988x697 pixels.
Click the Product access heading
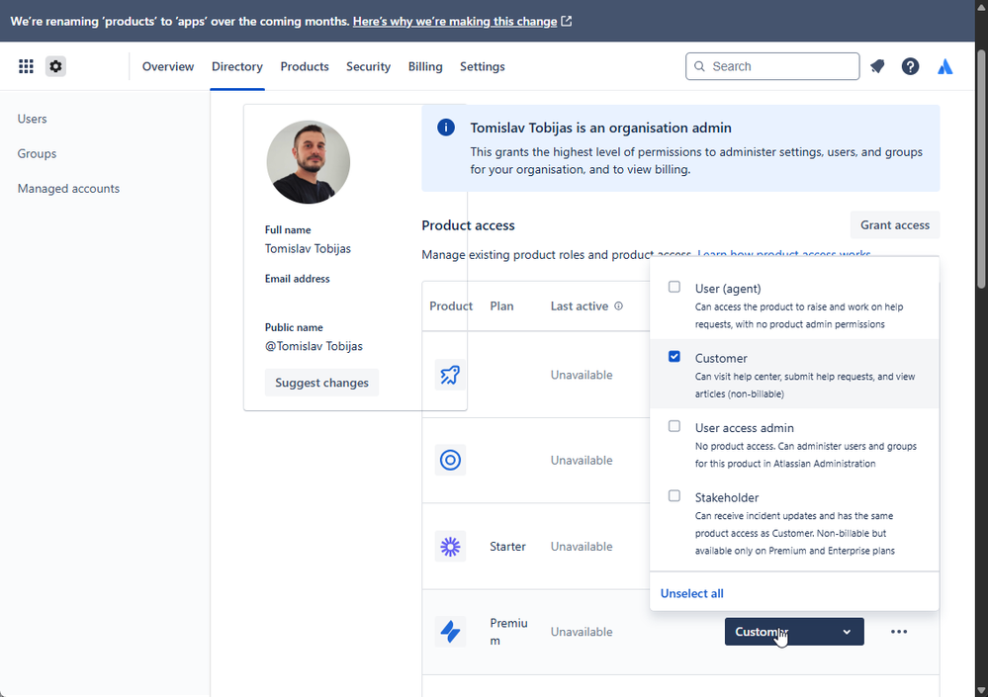(x=468, y=225)
